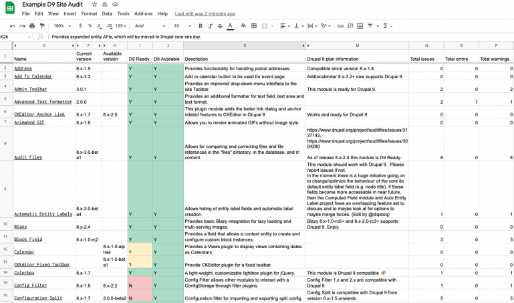Expand hidden columns right of column K

(303, 45)
